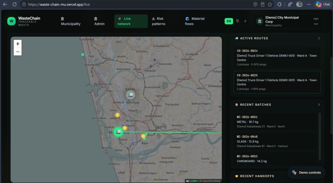
Task: Click the Recent Batches list scrollbar
Action: [320, 136]
